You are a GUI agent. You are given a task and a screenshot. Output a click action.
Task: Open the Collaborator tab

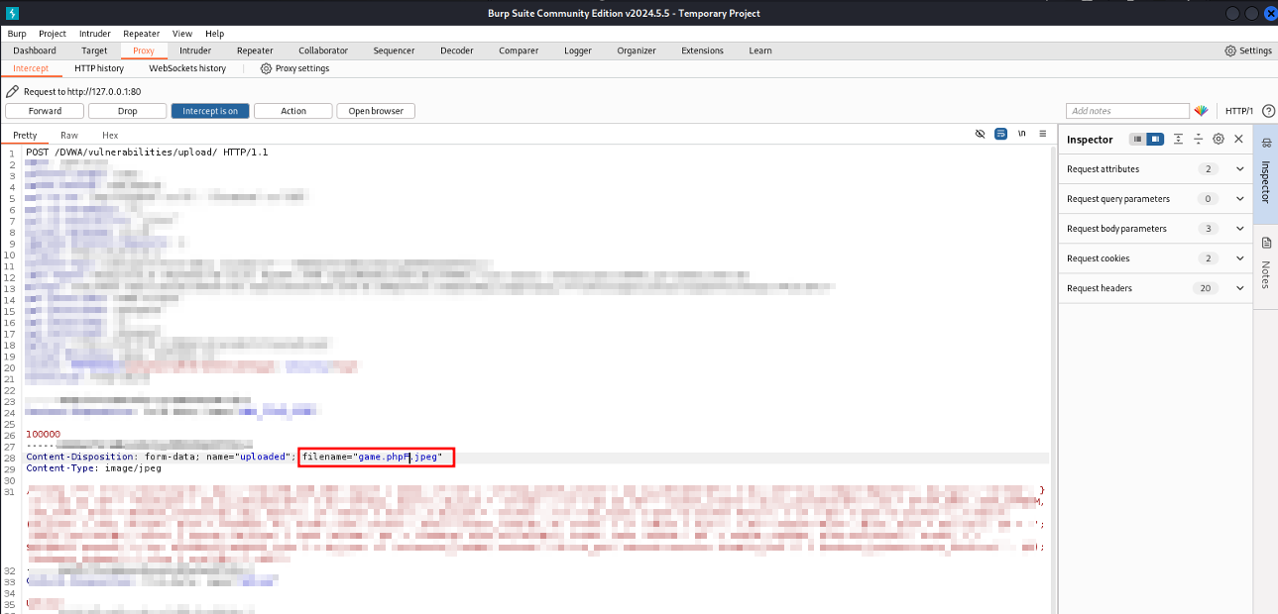pos(323,51)
